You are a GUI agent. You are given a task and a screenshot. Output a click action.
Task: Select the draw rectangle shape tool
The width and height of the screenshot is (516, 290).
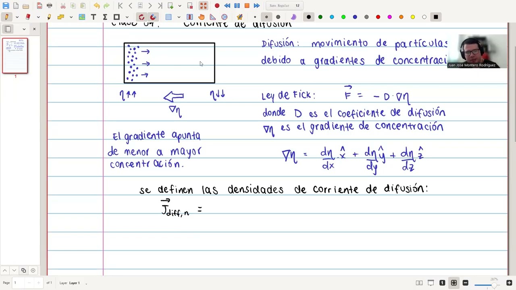117,17
